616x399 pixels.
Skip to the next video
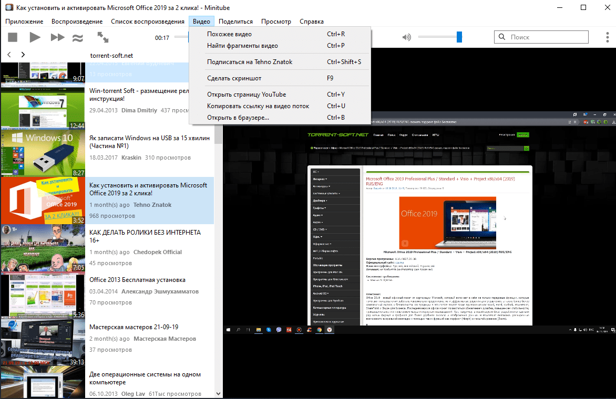pos(57,37)
